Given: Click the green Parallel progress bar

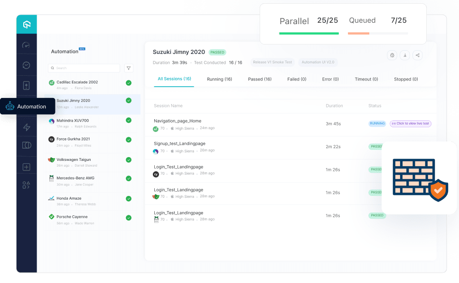Looking at the screenshot, I should (x=309, y=34).
